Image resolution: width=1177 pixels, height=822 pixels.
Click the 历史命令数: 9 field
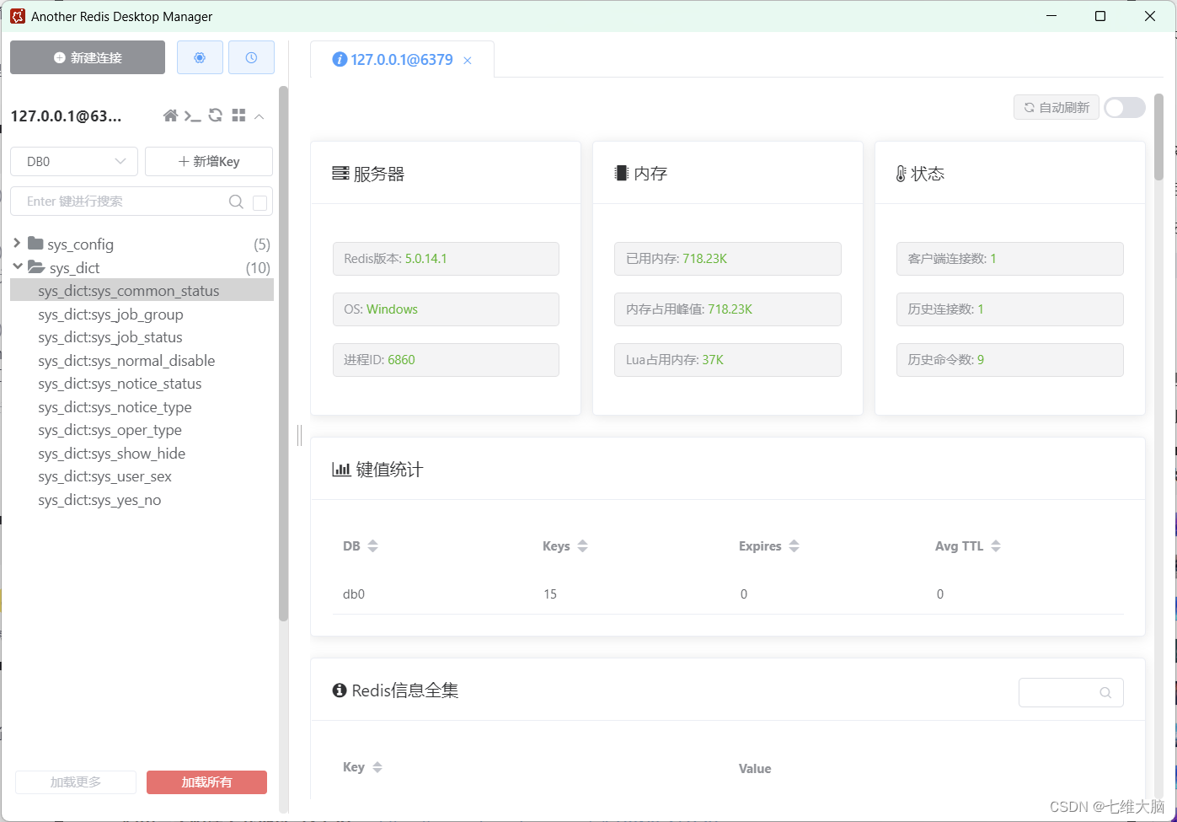(x=1010, y=360)
